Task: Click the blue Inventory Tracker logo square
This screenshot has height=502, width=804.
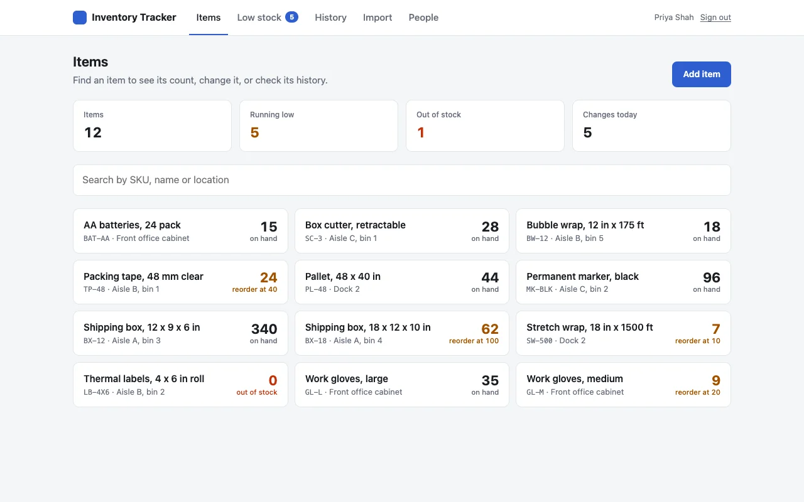Action: (x=80, y=18)
